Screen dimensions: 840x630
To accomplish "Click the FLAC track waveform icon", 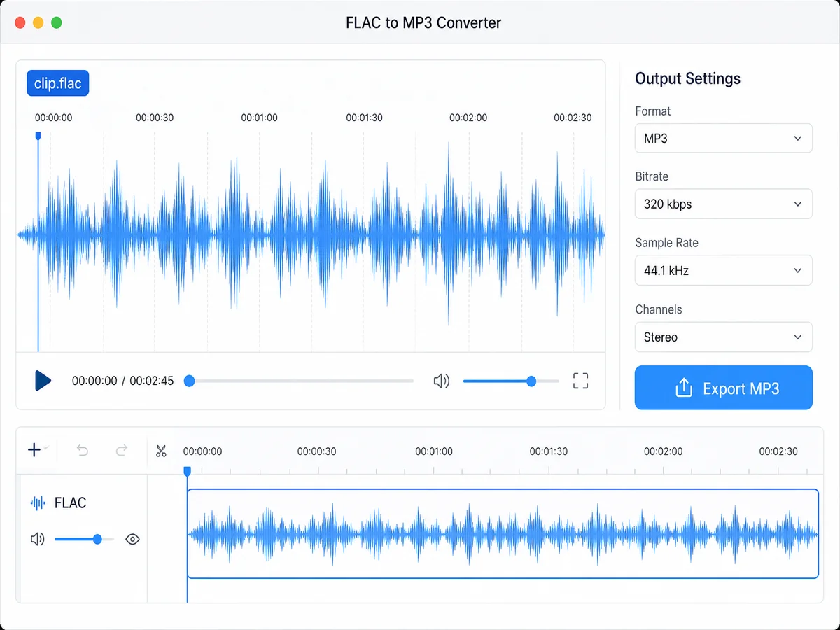I will pyautogui.click(x=38, y=503).
